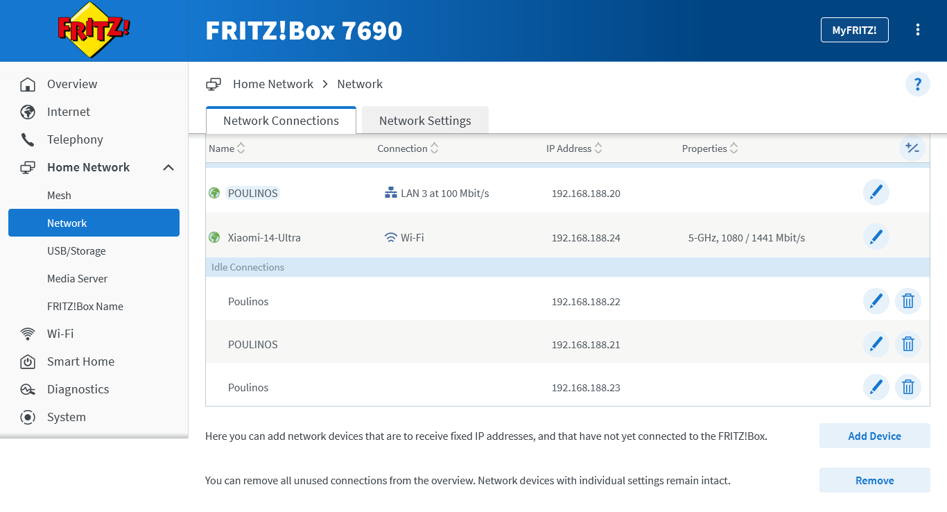Click the breadcrumb monitor icon
This screenshot has height=512, width=947.
(x=214, y=85)
